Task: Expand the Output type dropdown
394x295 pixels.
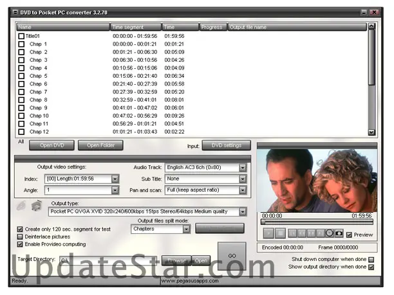Action: tap(243, 211)
